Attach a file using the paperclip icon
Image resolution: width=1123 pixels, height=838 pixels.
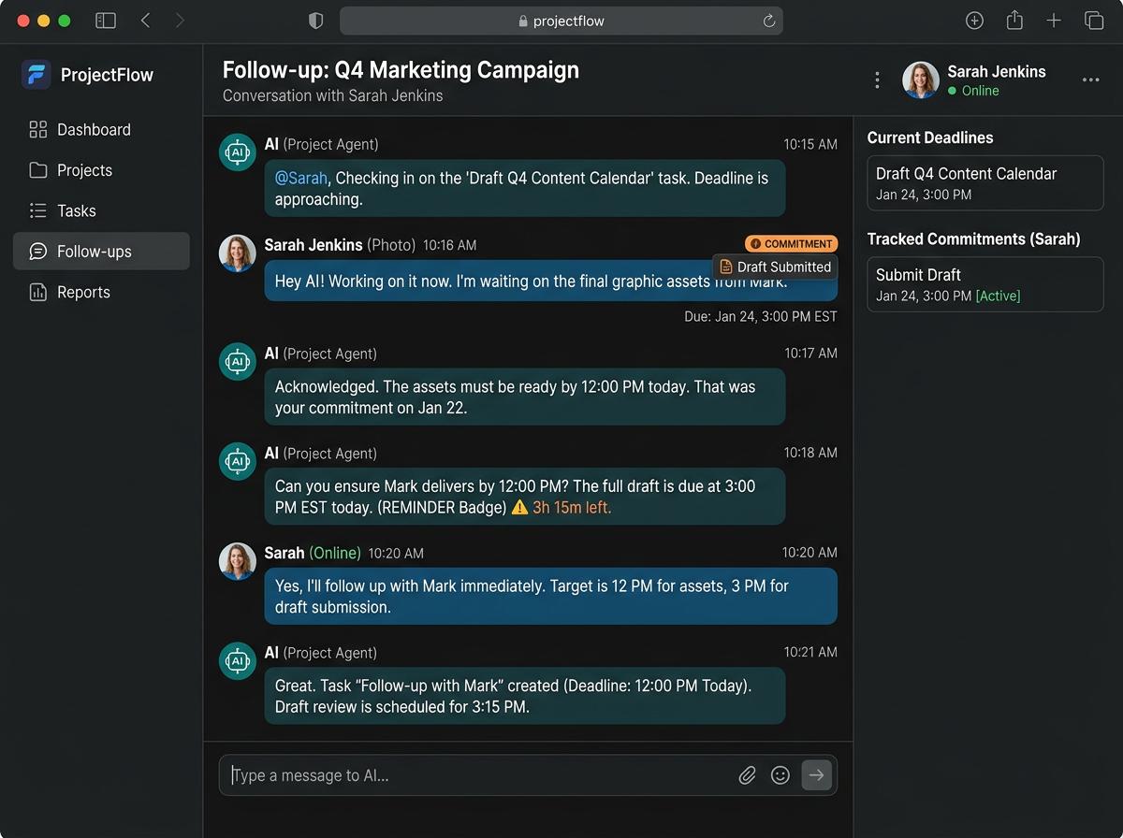point(747,774)
